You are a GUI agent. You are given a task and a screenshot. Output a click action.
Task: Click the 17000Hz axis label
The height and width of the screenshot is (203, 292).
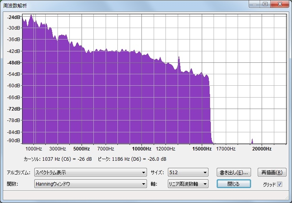(226, 149)
